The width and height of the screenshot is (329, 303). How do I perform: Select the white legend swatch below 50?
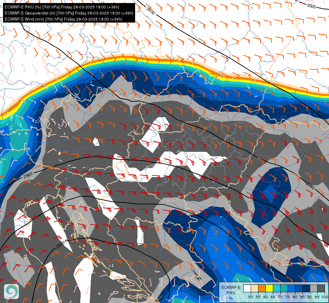click(x=247, y=288)
